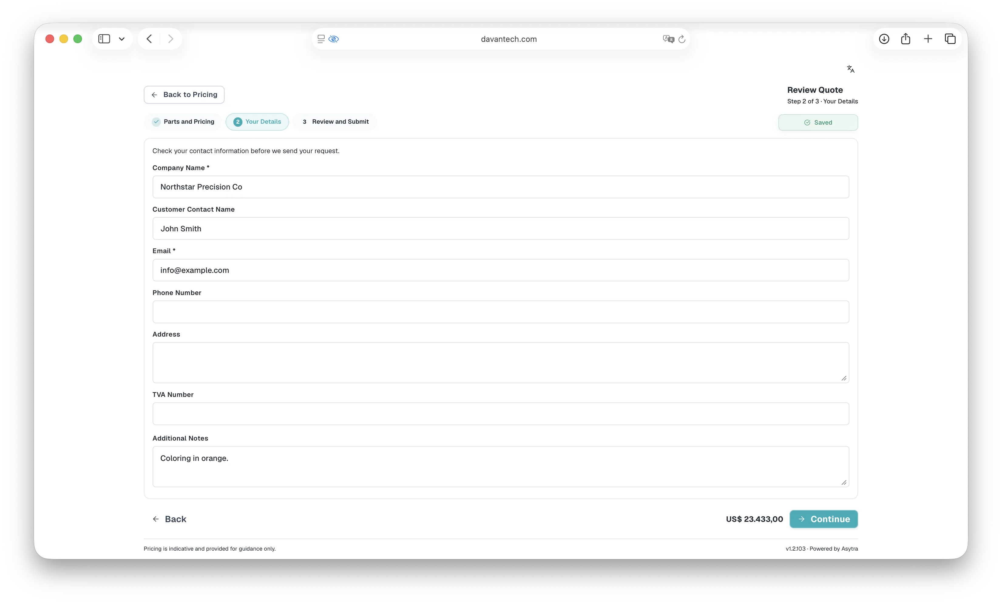Click the Address label

tap(166, 334)
